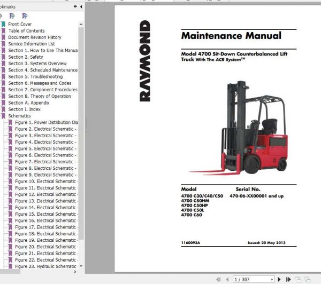Click the third bookmark options toolbar icon
This screenshot has height=284, width=321.
pyautogui.click(x=25, y=15)
